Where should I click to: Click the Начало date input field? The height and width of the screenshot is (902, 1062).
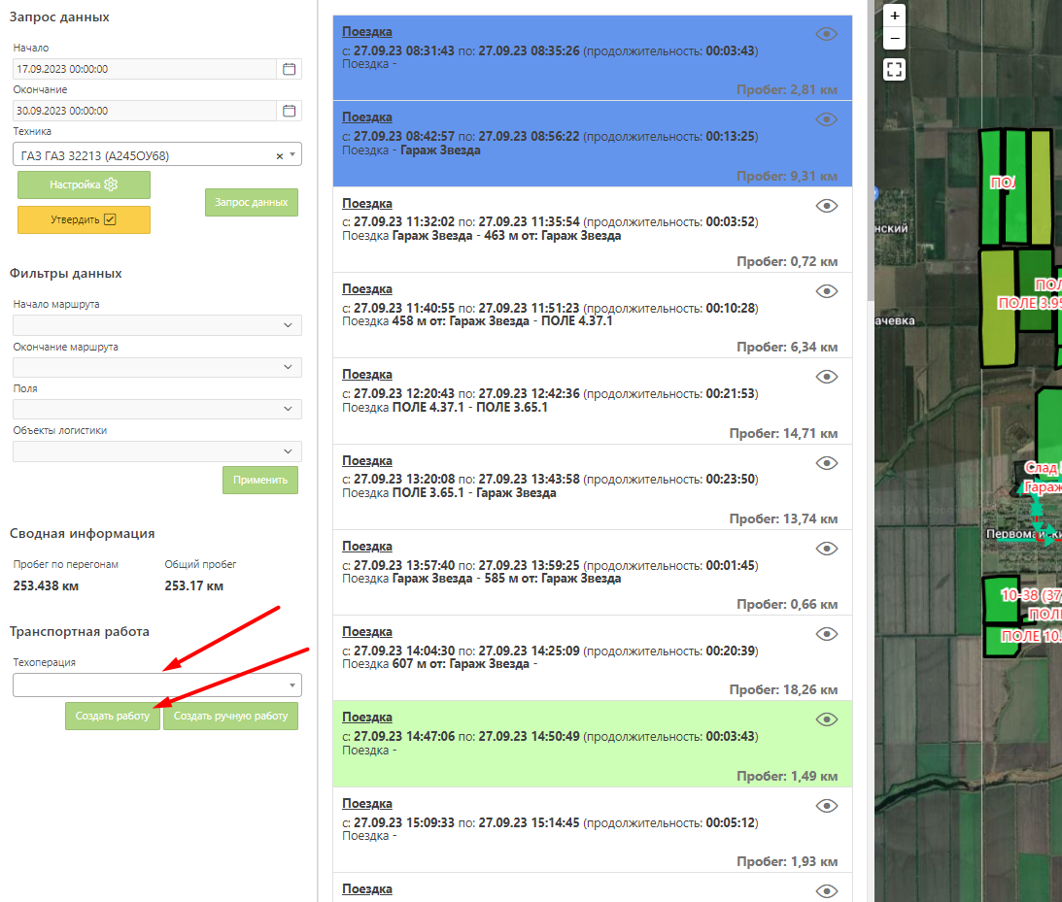[x=144, y=69]
